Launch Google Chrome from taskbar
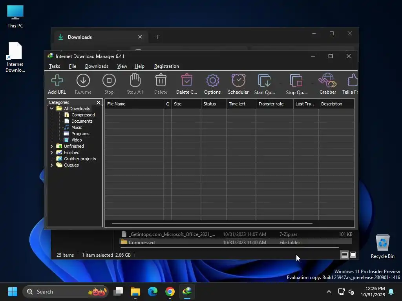The width and height of the screenshot is (402, 301). (x=170, y=292)
